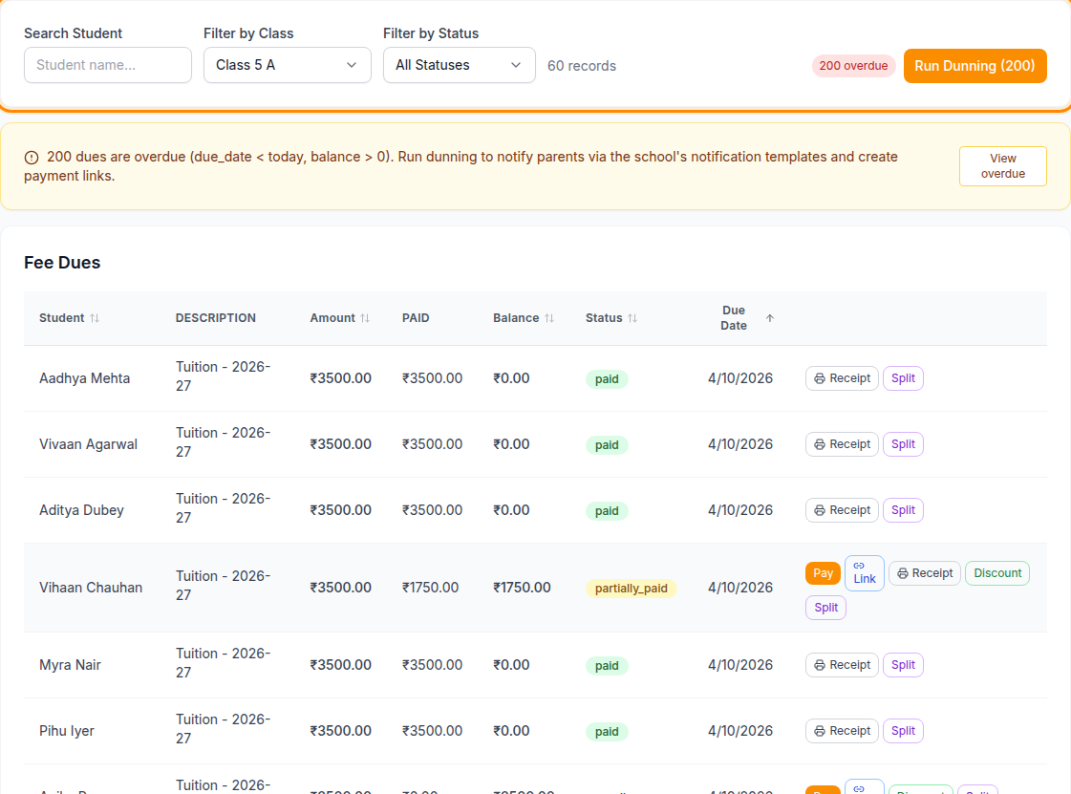Split Vivaan Agarwal's due

point(903,444)
